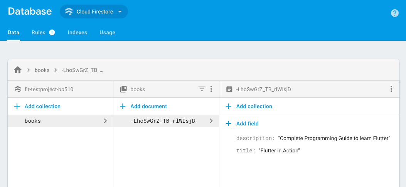Switch to the Data tab
Screen dimensions: 406x187
(13, 33)
